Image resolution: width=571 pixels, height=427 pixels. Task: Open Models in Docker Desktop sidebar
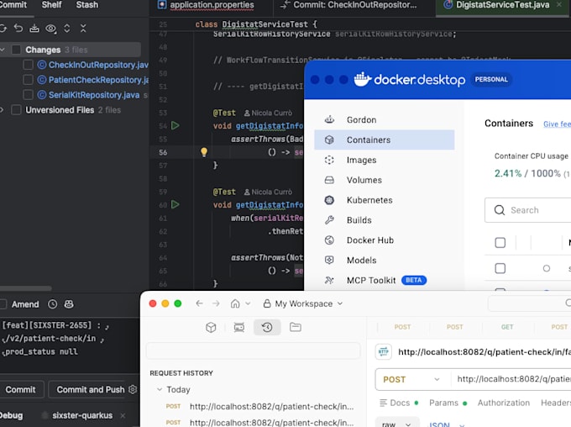point(385,260)
